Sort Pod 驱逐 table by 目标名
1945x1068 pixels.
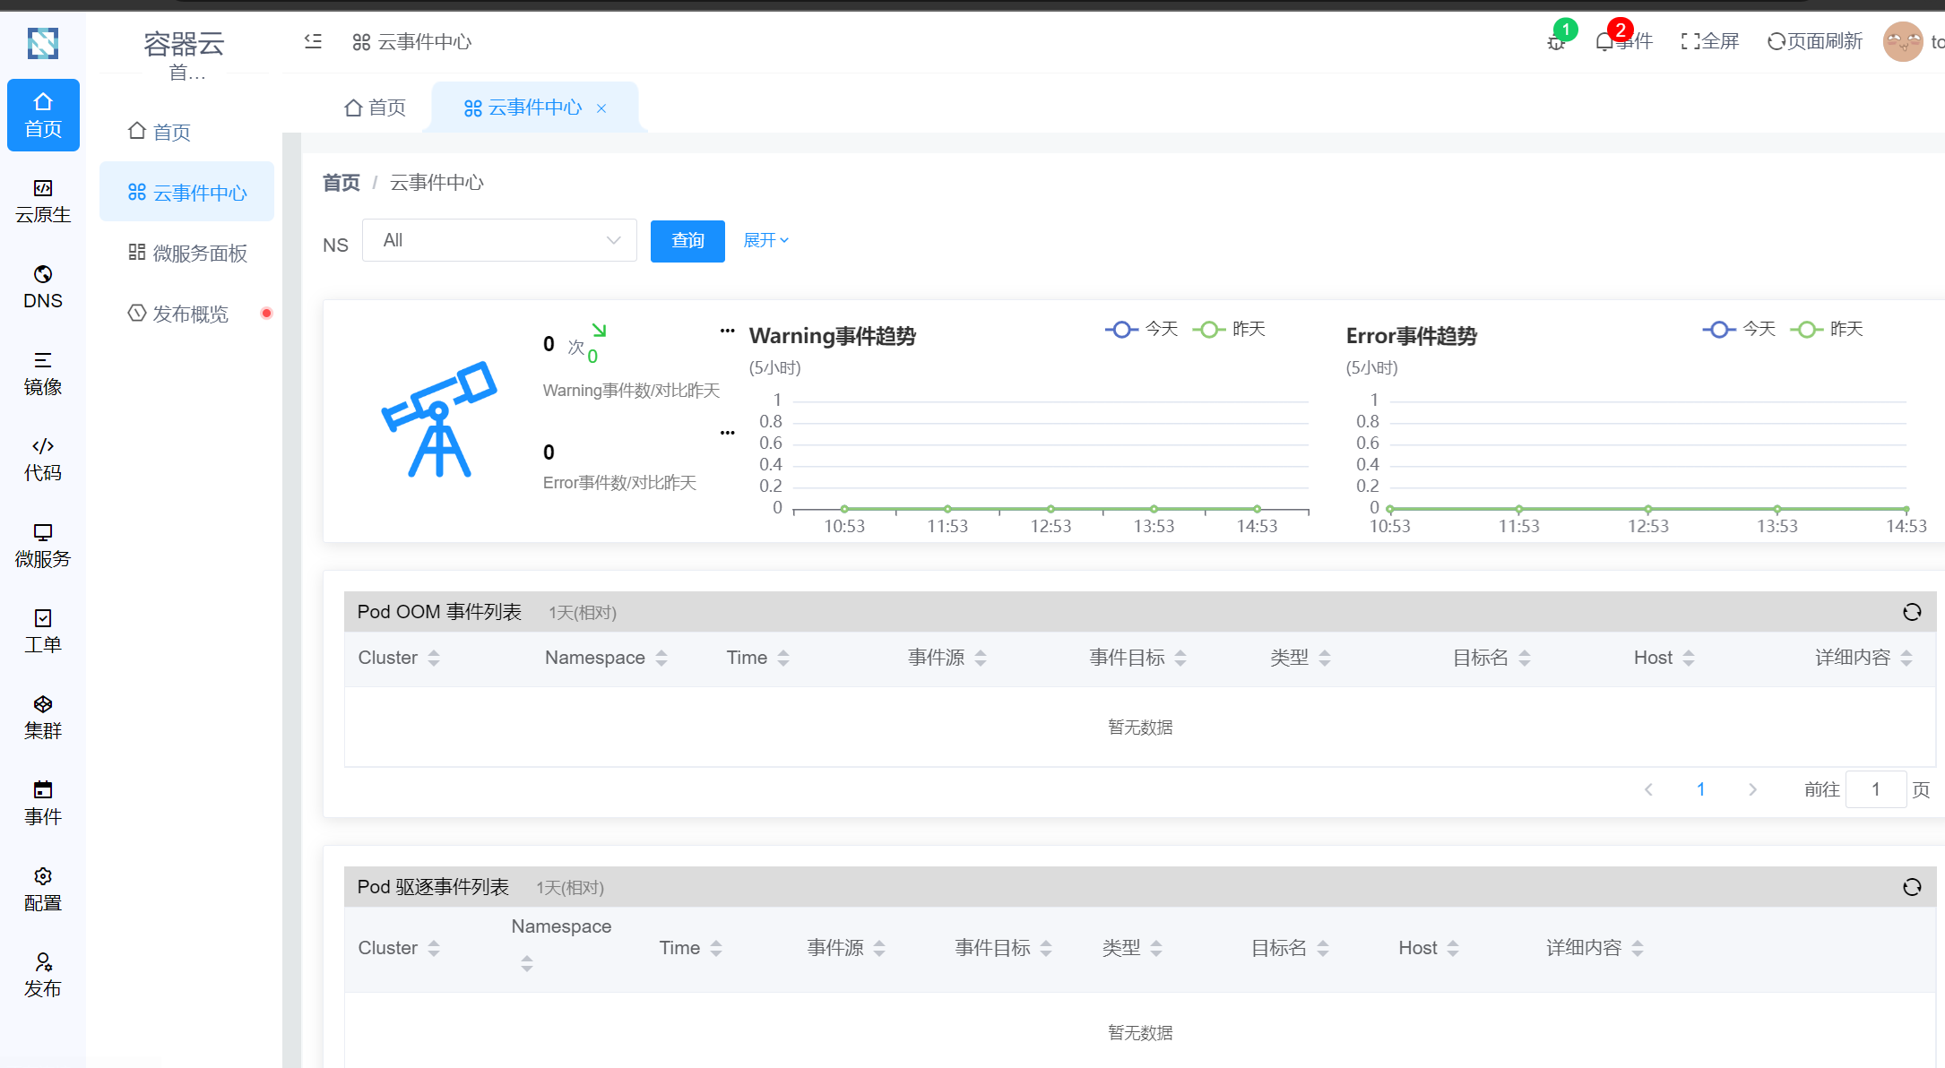pyautogui.click(x=1323, y=948)
